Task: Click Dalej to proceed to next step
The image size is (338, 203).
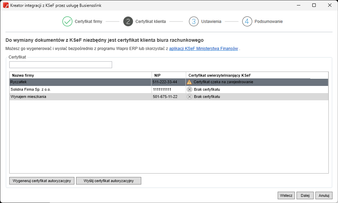Action: pos(305,195)
